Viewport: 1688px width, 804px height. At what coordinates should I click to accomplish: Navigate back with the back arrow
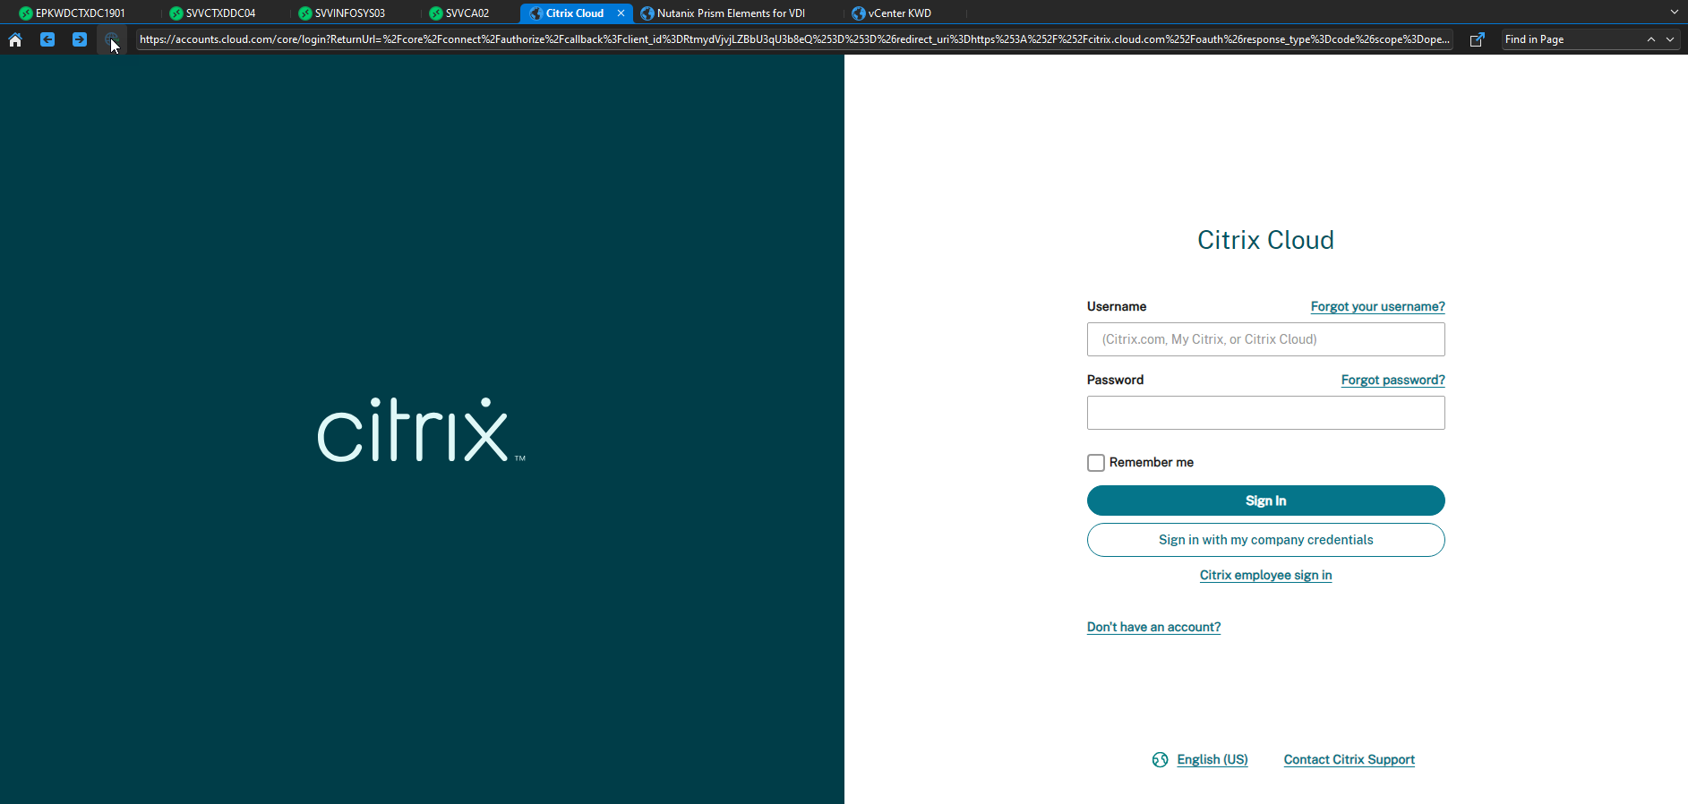coord(47,39)
